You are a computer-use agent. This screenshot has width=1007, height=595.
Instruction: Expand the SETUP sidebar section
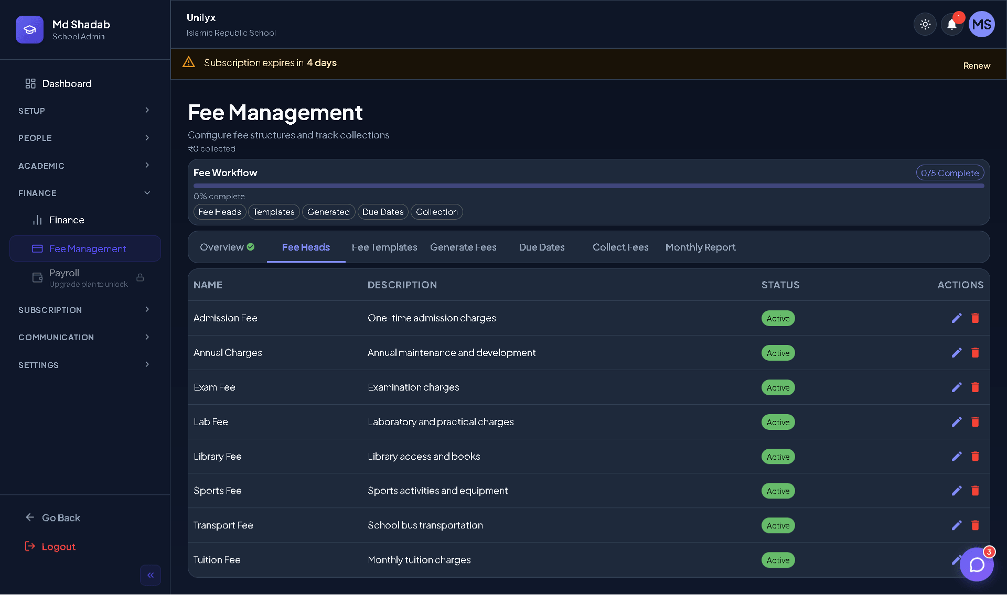point(85,111)
